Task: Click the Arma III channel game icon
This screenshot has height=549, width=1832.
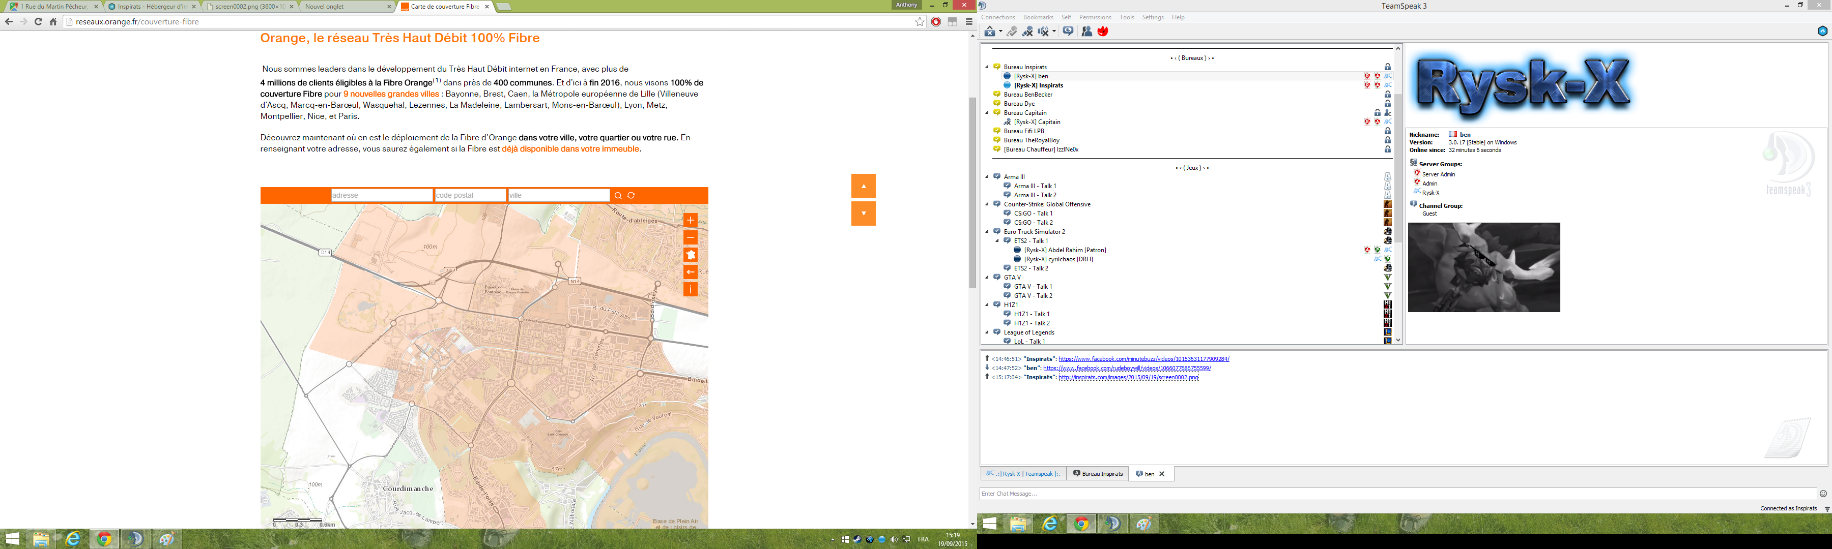Action: pos(1388,177)
